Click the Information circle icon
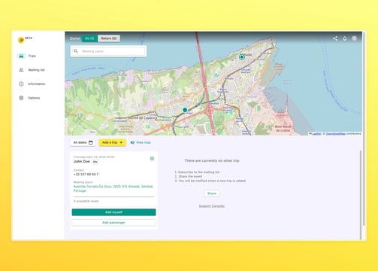This screenshot has height=271, width=378. pos(21,84)
